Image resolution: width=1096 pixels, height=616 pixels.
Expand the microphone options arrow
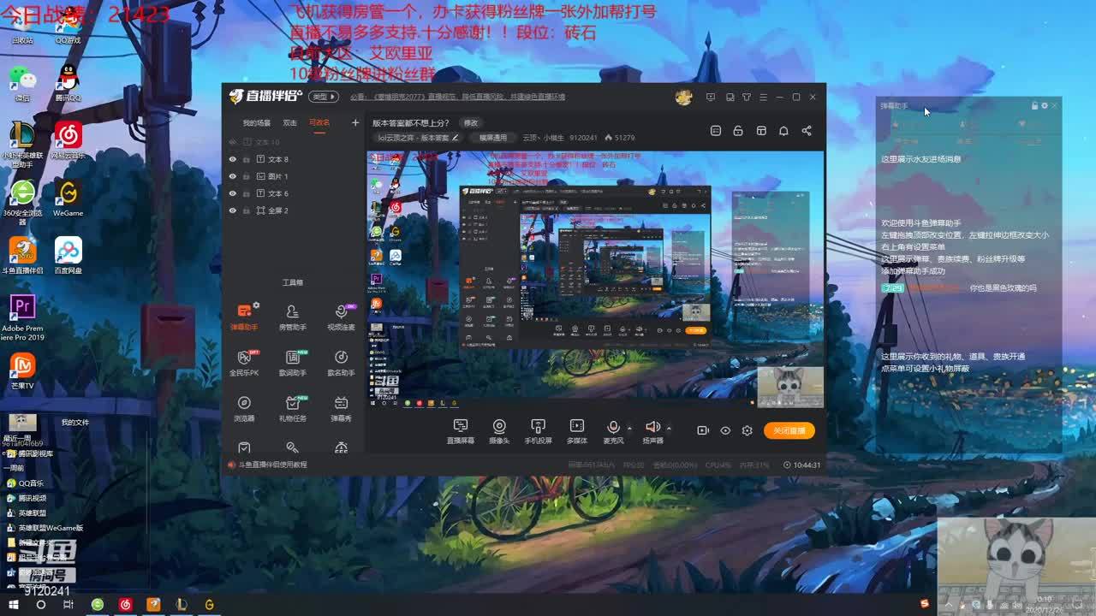[629, 428]
